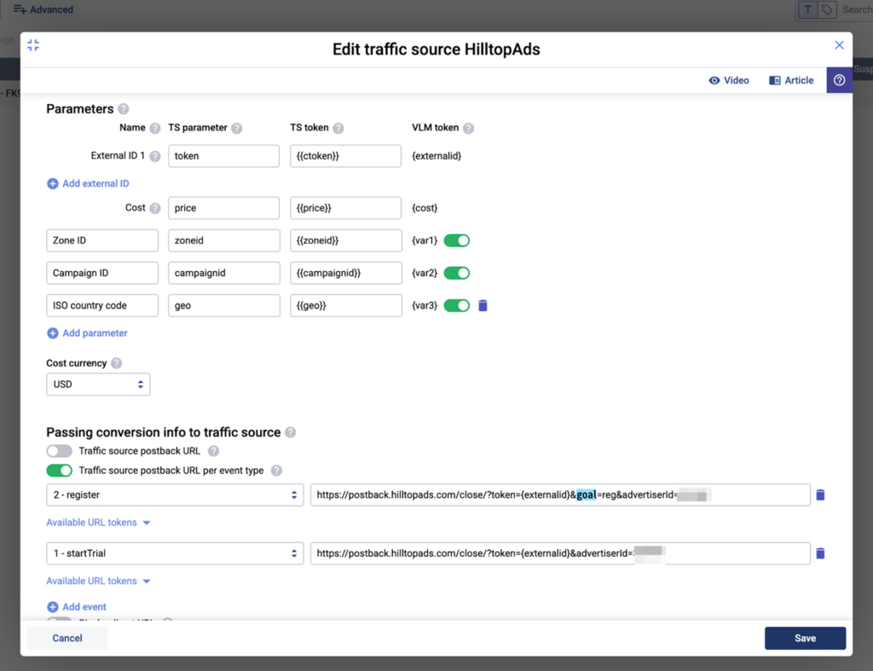Click the {{geo}} TS token field
Screen dimensions: 873x671
(x=346, y=305)
